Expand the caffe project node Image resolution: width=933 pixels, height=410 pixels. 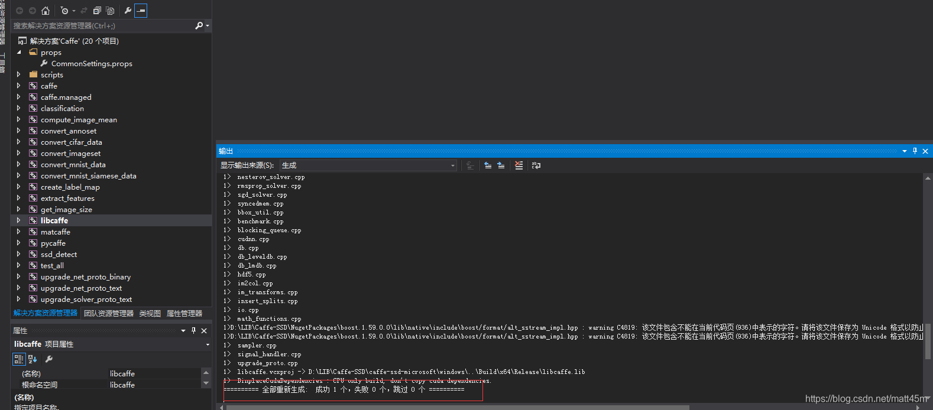[x=19, y=86]
